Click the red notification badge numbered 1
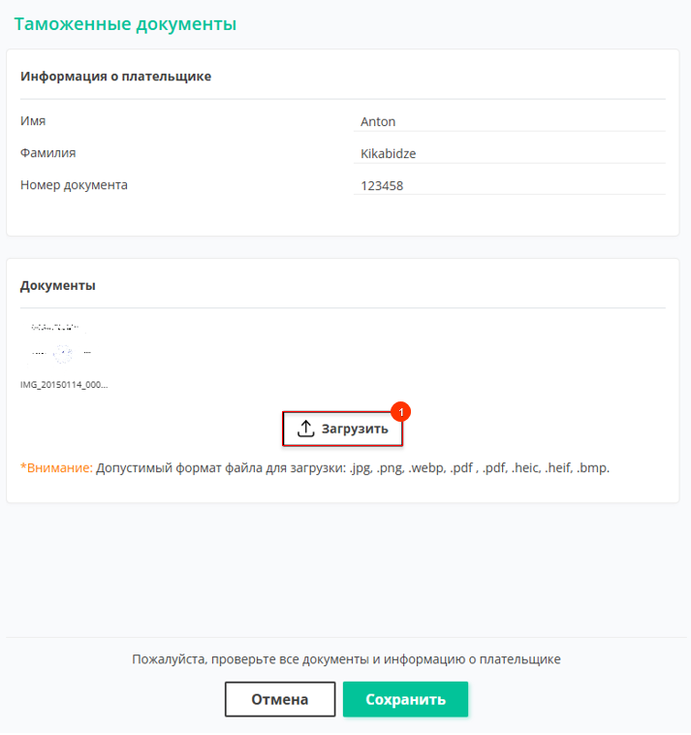Image resolution: width=691 pixels, height=735 pixels. 401,412
